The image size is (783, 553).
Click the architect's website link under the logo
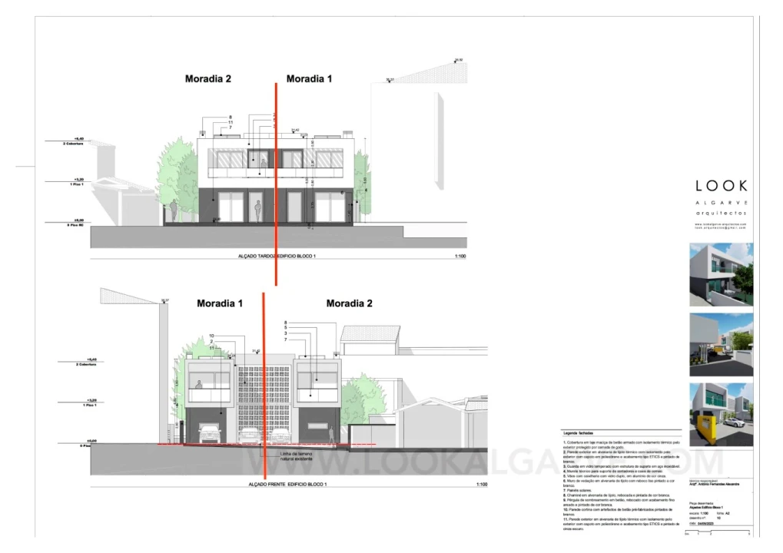pyautogui.click(x=720, y=224)
